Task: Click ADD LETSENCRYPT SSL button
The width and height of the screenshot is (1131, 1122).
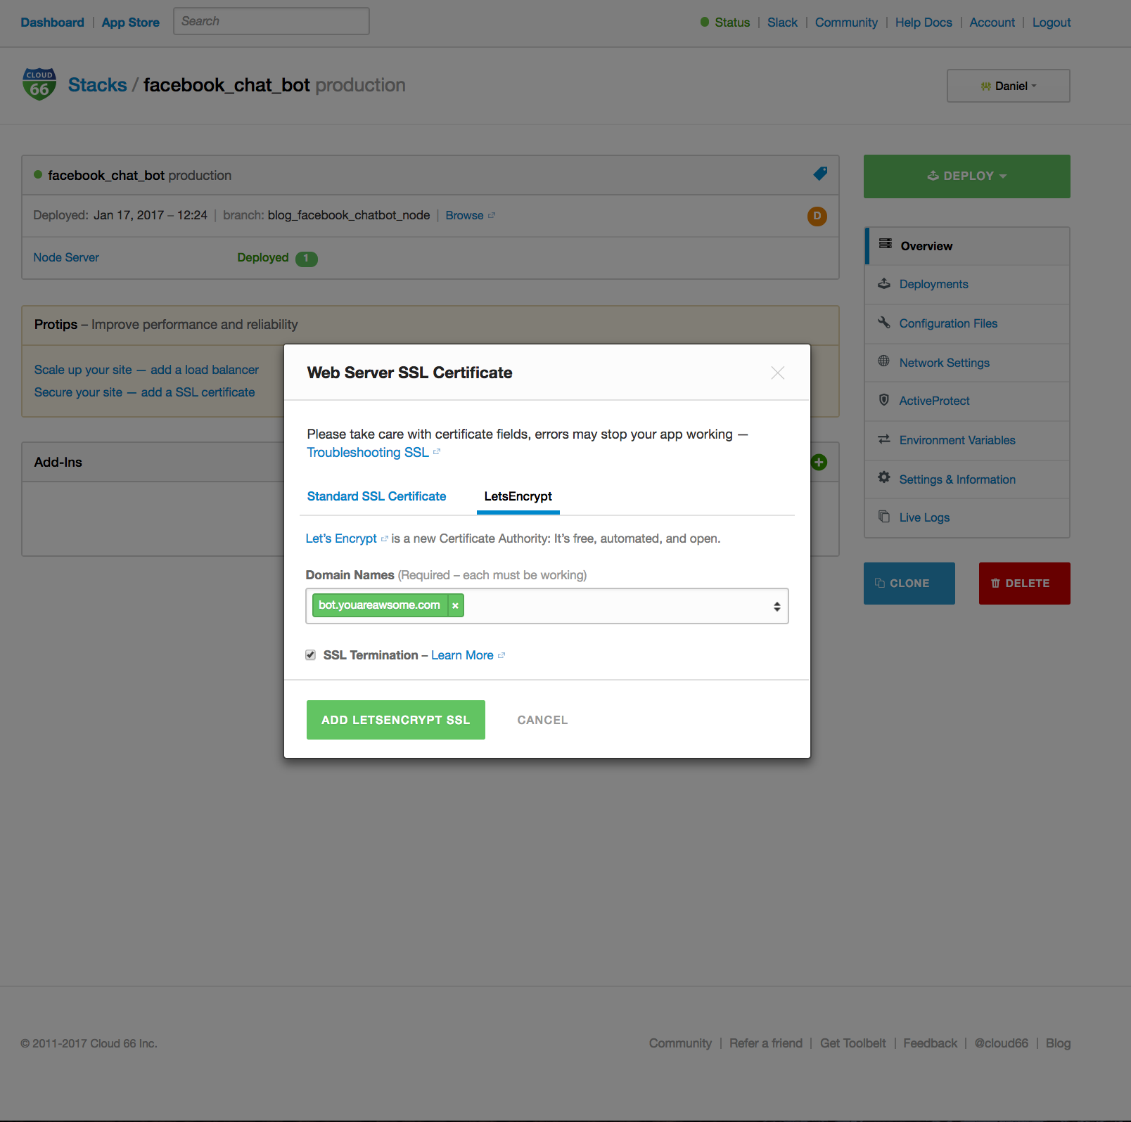Action: click(396, 720)
